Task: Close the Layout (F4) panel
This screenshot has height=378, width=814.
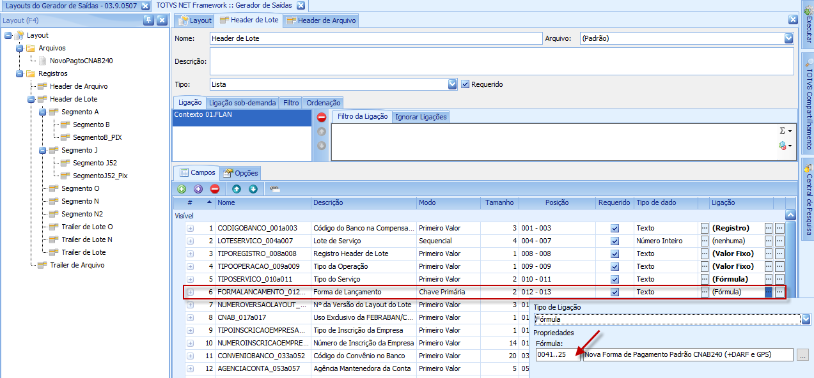Action: tap(162, 20)
